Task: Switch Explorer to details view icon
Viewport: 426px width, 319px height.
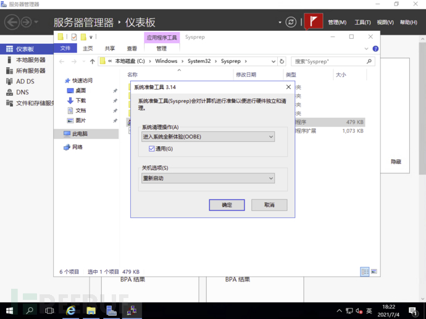Action: coord(365,271)
